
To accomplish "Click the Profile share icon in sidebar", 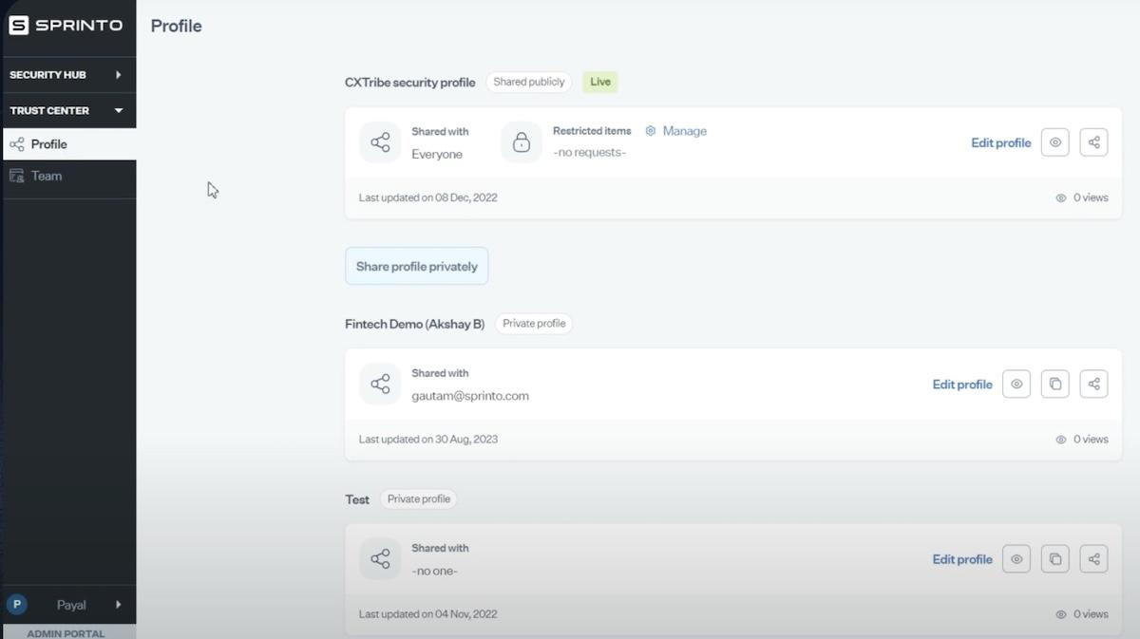I will (x=16, y=144).
